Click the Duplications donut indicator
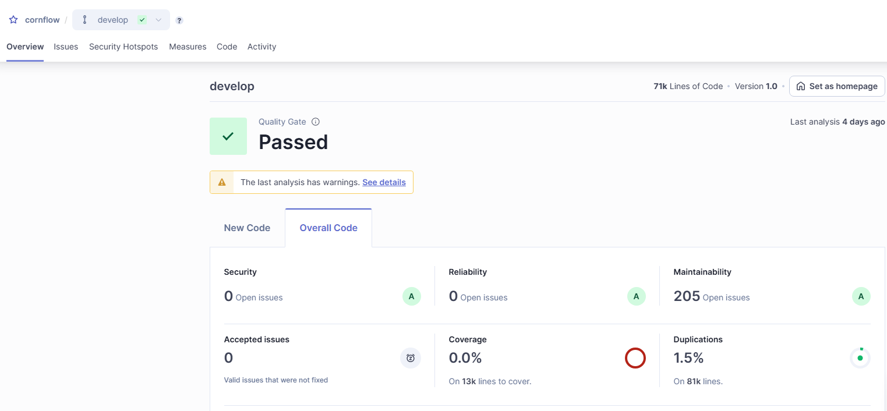 click(860, 358)
